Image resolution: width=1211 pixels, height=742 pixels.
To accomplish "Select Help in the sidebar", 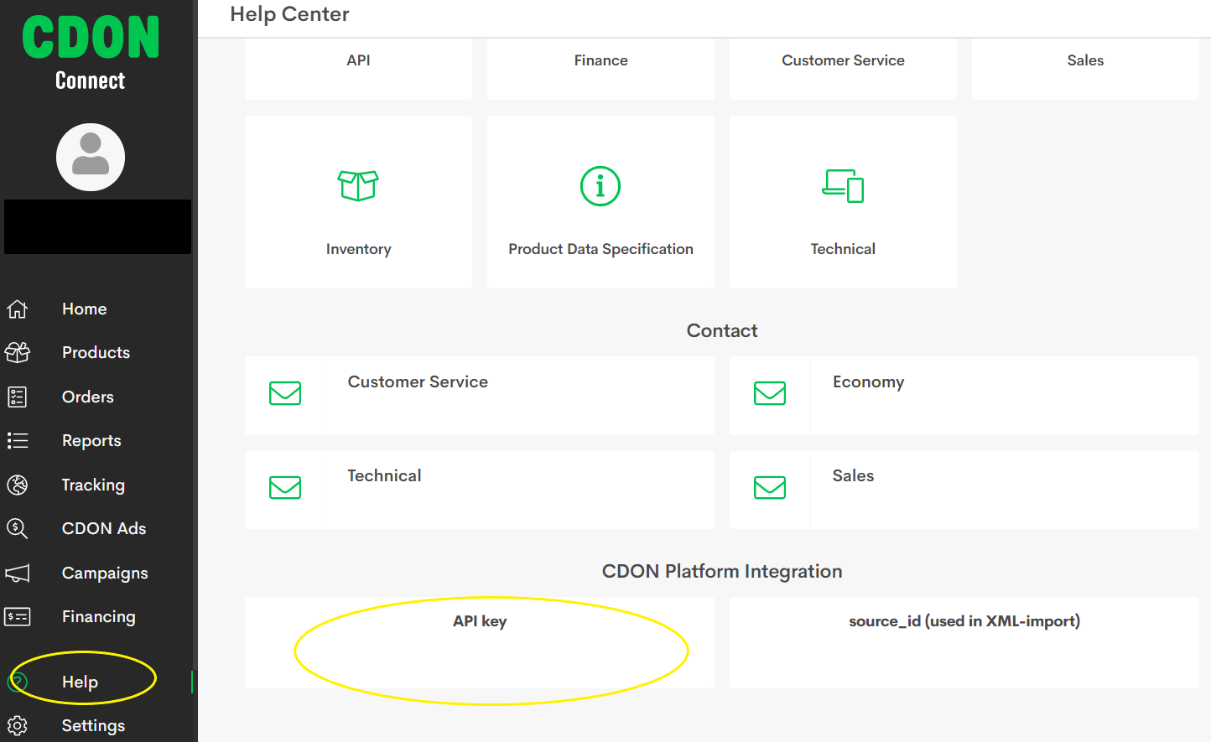I will [81, 682].
